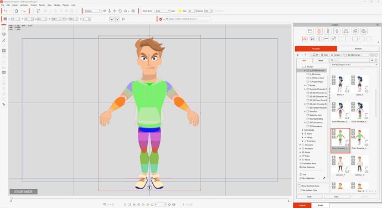Click the back arrow in Content breadcrumb
The width and height of the screenshot is (382, 208).
(x=298, y=55)
